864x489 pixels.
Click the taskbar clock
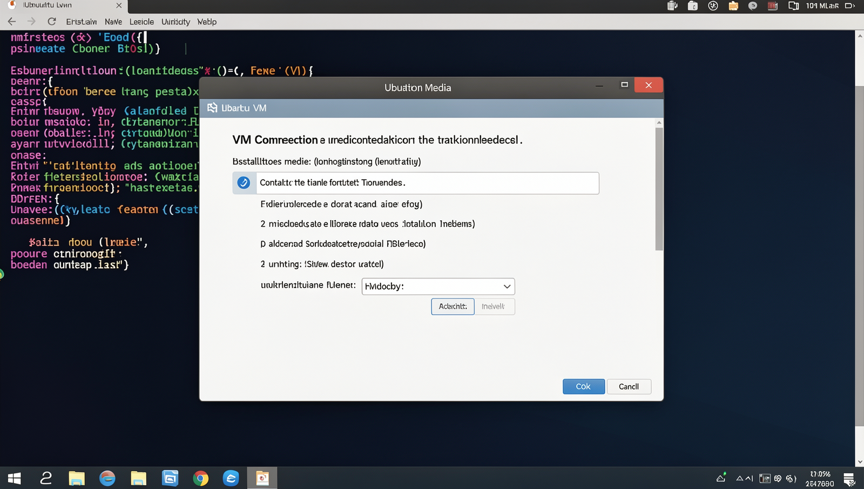point(820,479)
